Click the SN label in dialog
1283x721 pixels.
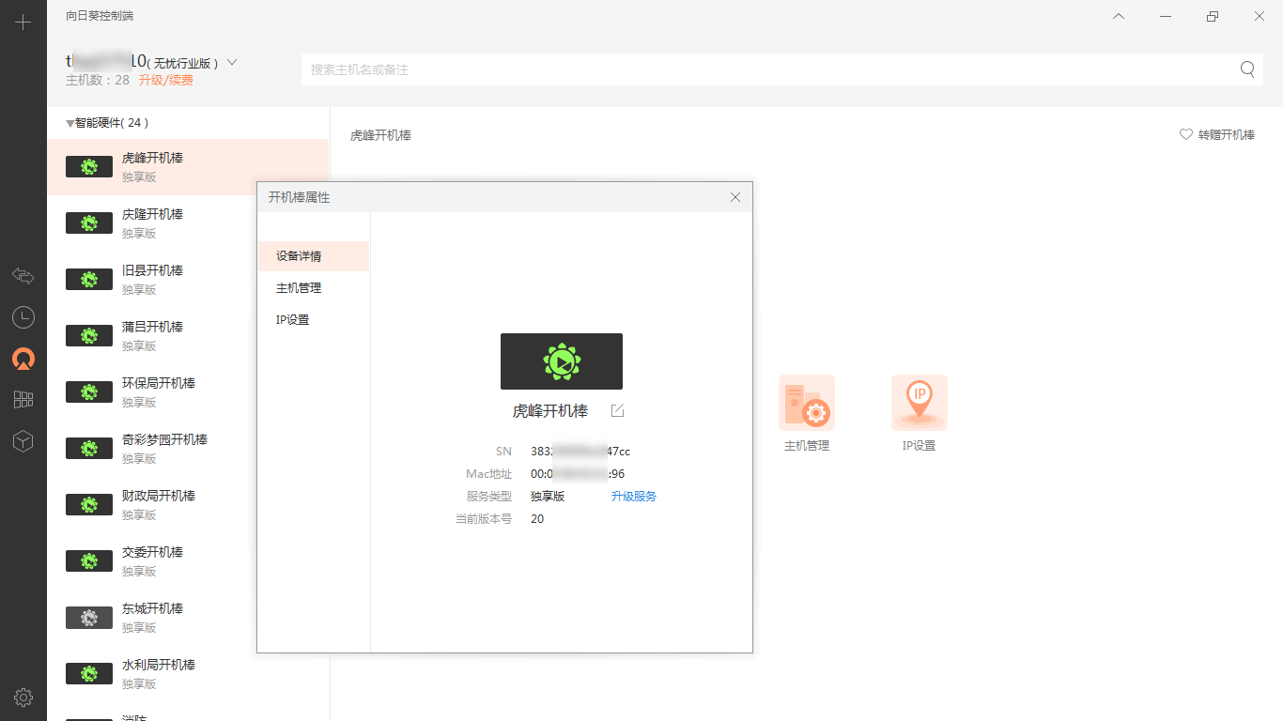pyautogui.click(x=503, y=452)
